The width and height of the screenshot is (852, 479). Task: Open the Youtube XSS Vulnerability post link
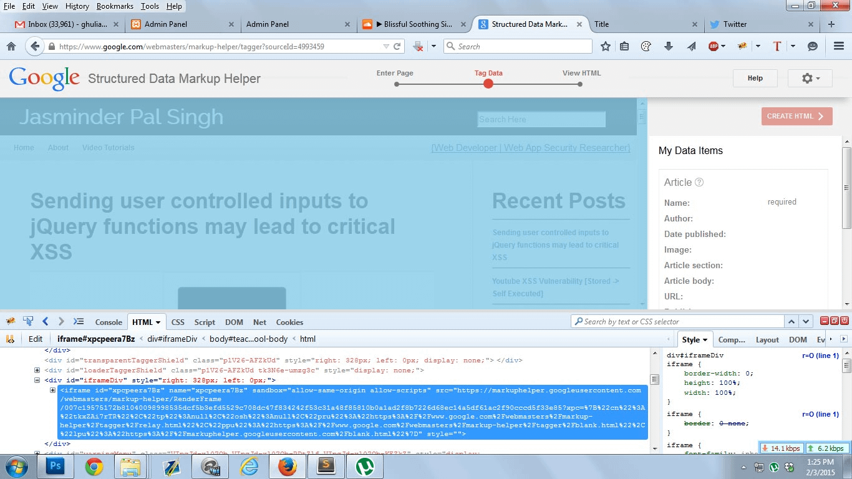(x=556, y=287)
